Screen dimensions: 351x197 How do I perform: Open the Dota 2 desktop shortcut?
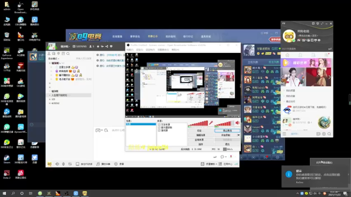click(x=7, y=174)
